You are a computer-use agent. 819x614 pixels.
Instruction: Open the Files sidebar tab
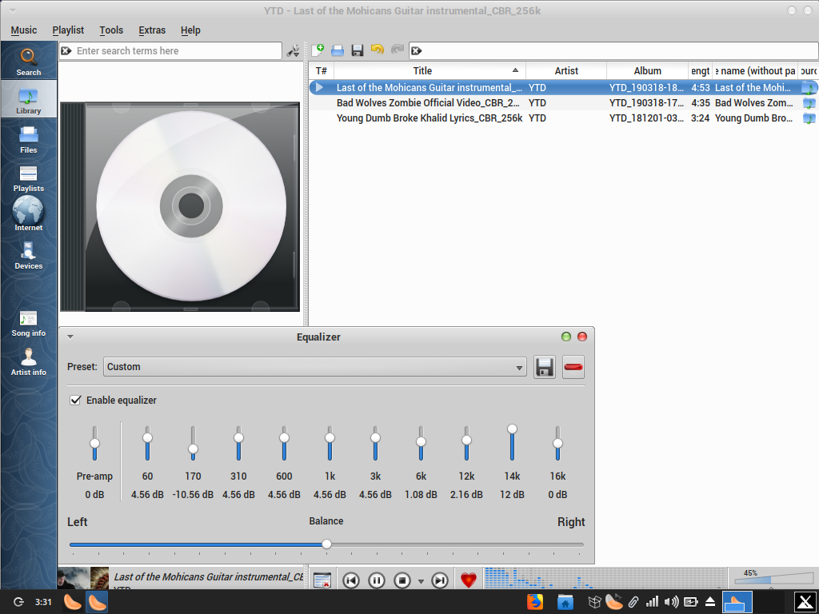(28, 139)
